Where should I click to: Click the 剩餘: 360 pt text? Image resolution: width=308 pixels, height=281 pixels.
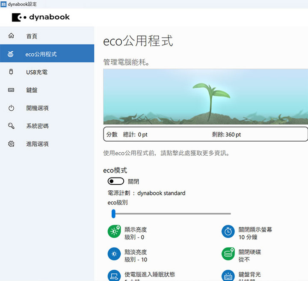[226, 134]
